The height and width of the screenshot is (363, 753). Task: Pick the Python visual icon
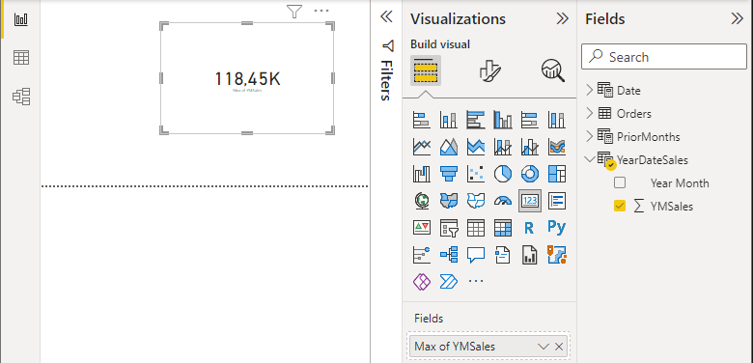tap(557, 228)
